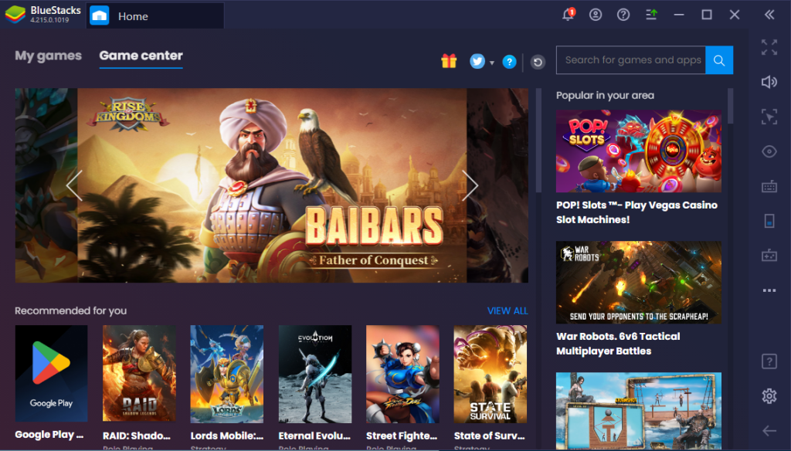
Task: Click the RAID: Shado... game name
Action: click(x=137, y=436)
